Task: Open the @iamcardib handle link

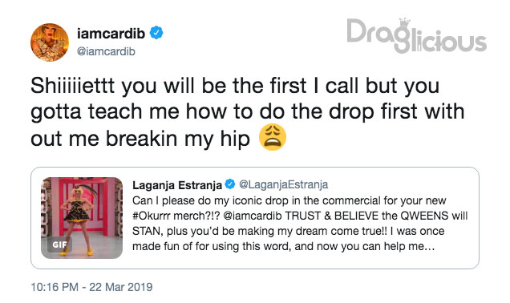Action: pyautogui.click(x=106, y=51)
